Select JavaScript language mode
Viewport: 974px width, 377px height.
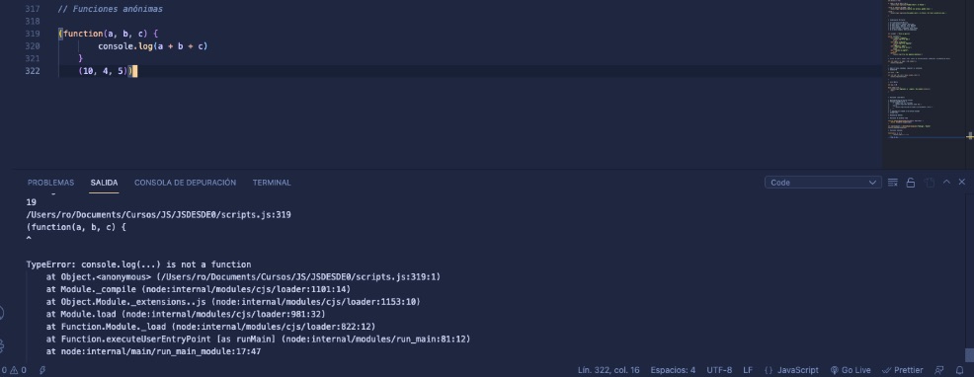point(790,370)
